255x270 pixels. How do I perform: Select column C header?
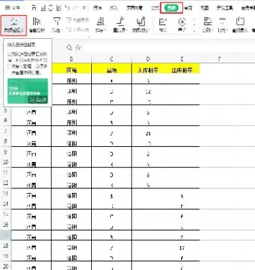click(x=112, y=59)
